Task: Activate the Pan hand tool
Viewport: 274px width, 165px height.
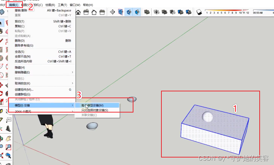Action: [x=8, y=138]
